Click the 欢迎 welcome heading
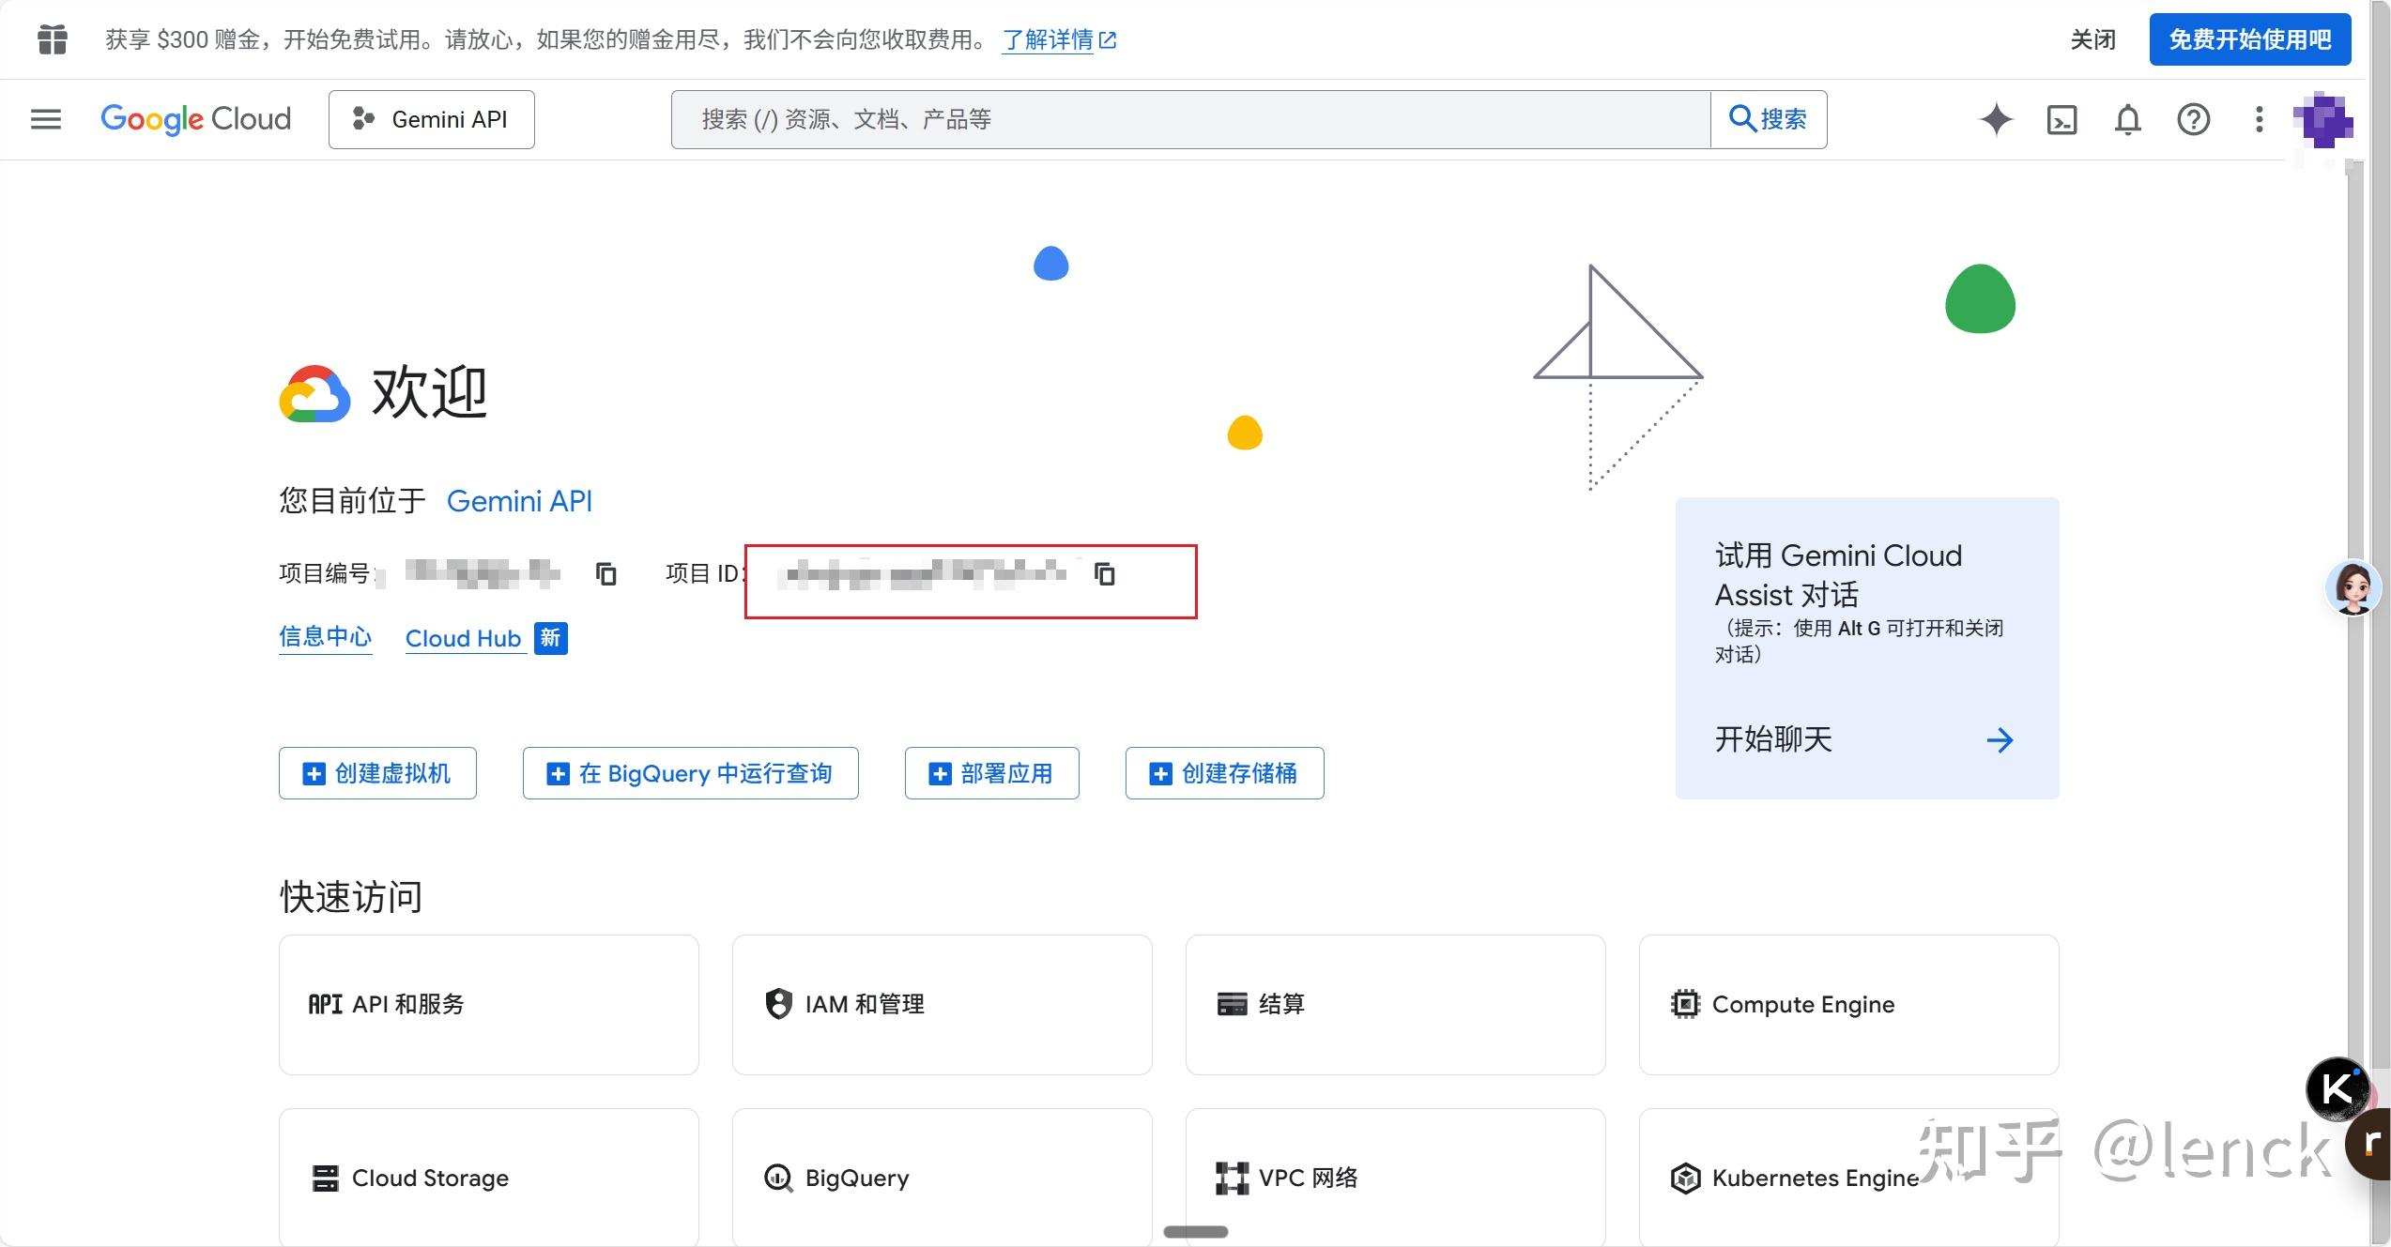Image resolution: width=2391 pixels, height=1247 pixels. pyautogui.click(x=429, y=392)
